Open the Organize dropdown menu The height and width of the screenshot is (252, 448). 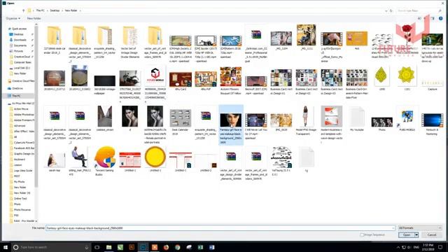pyautogui.click(x=13, y=18)
